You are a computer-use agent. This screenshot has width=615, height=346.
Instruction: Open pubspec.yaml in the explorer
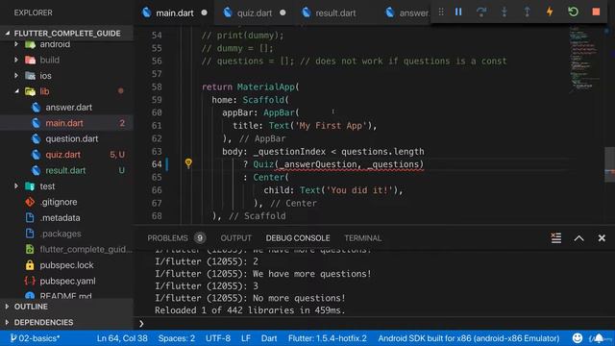coord(66,281)
